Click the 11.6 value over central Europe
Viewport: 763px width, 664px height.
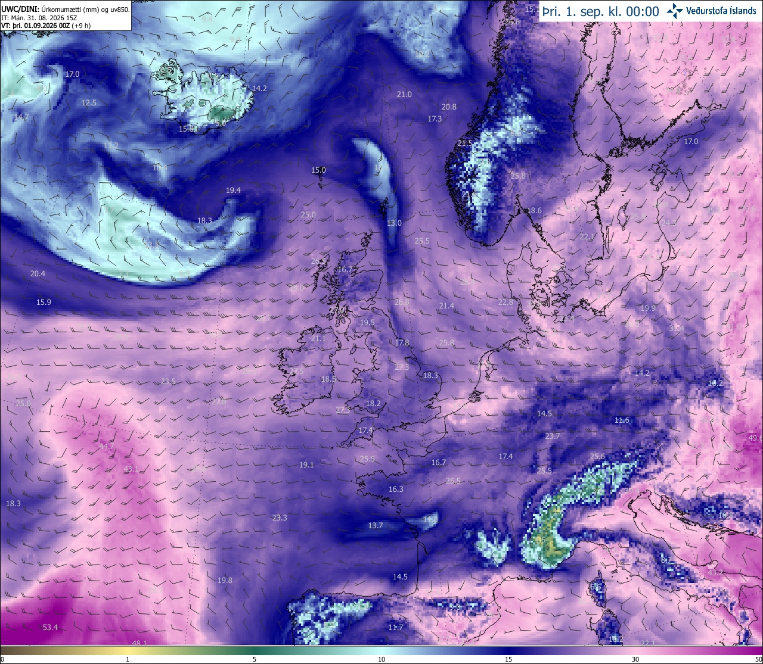622,420
